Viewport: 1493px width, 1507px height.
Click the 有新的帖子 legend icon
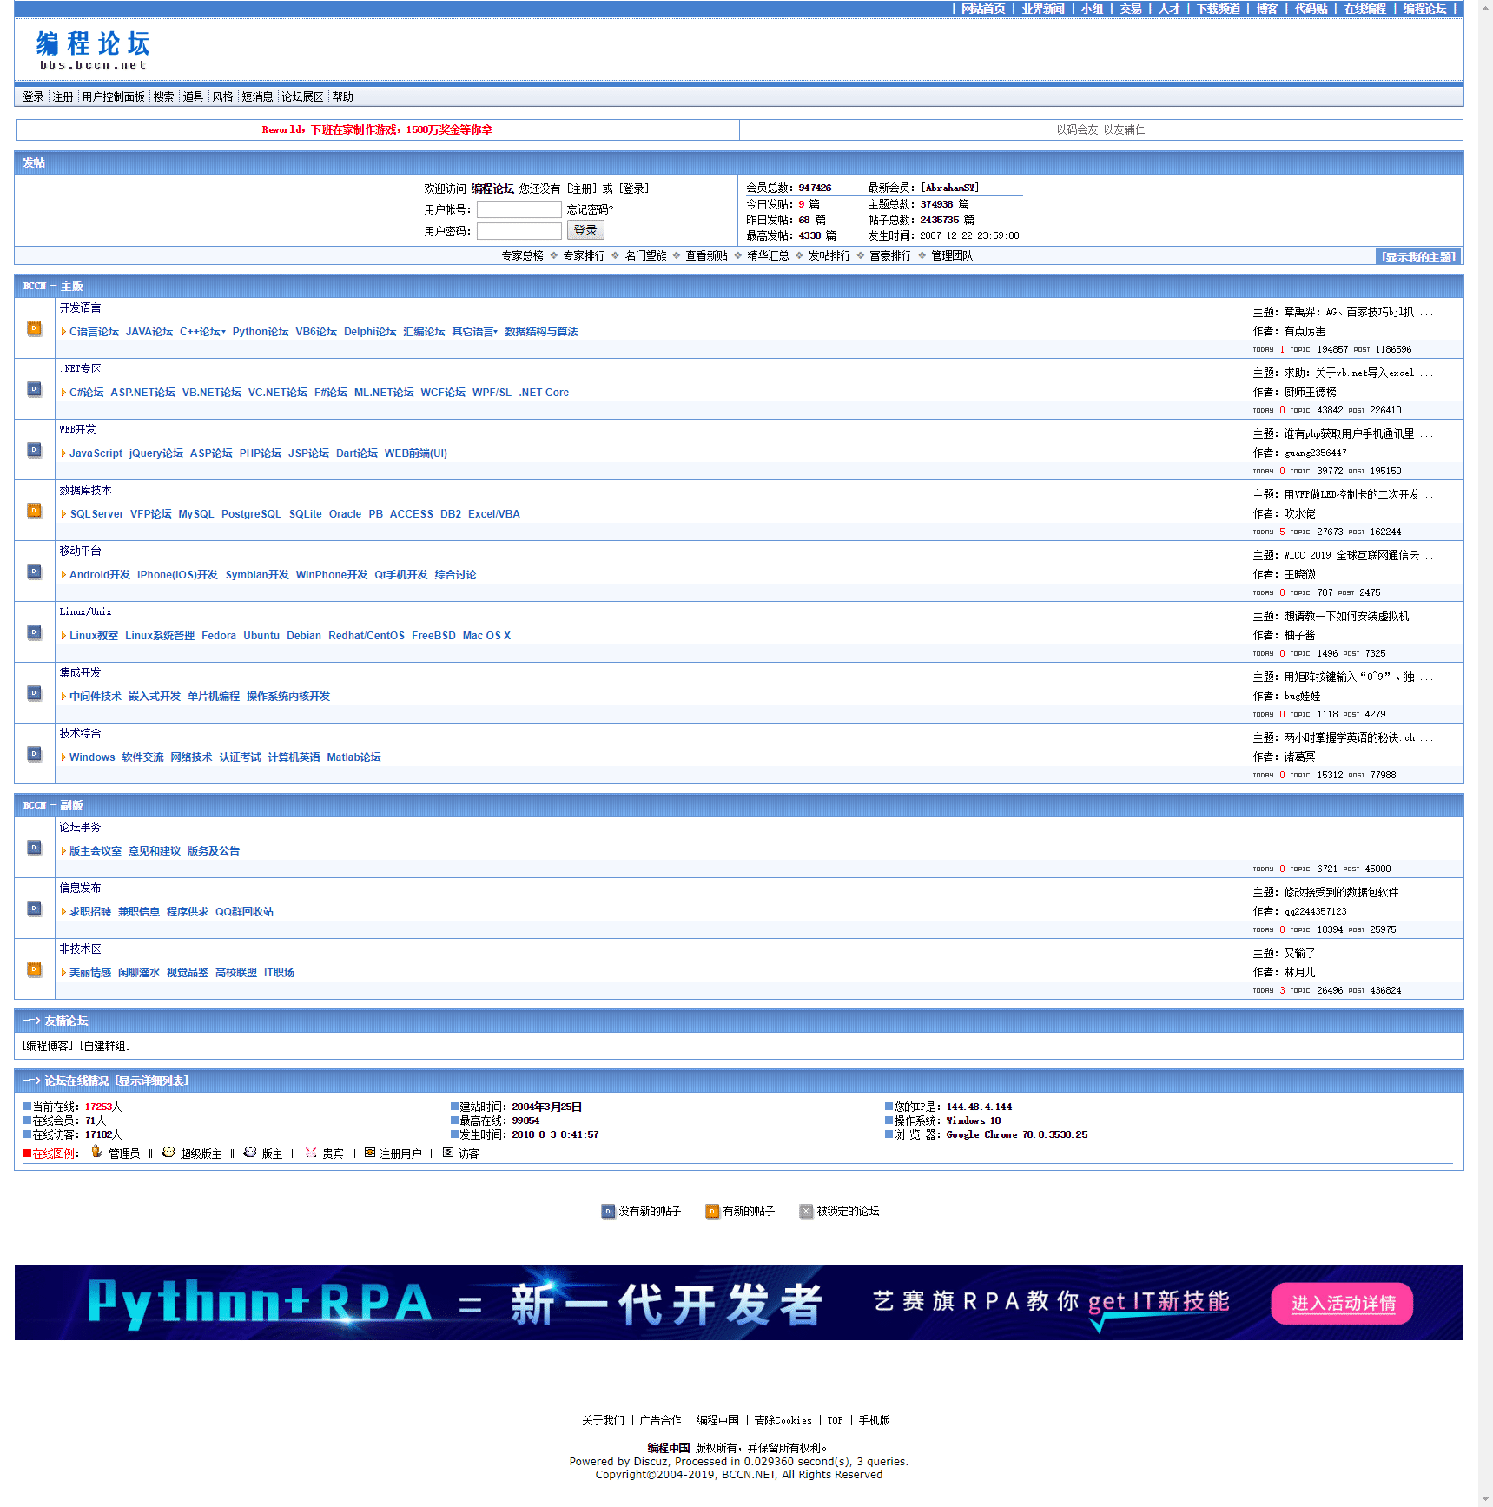pos(712,1211)
